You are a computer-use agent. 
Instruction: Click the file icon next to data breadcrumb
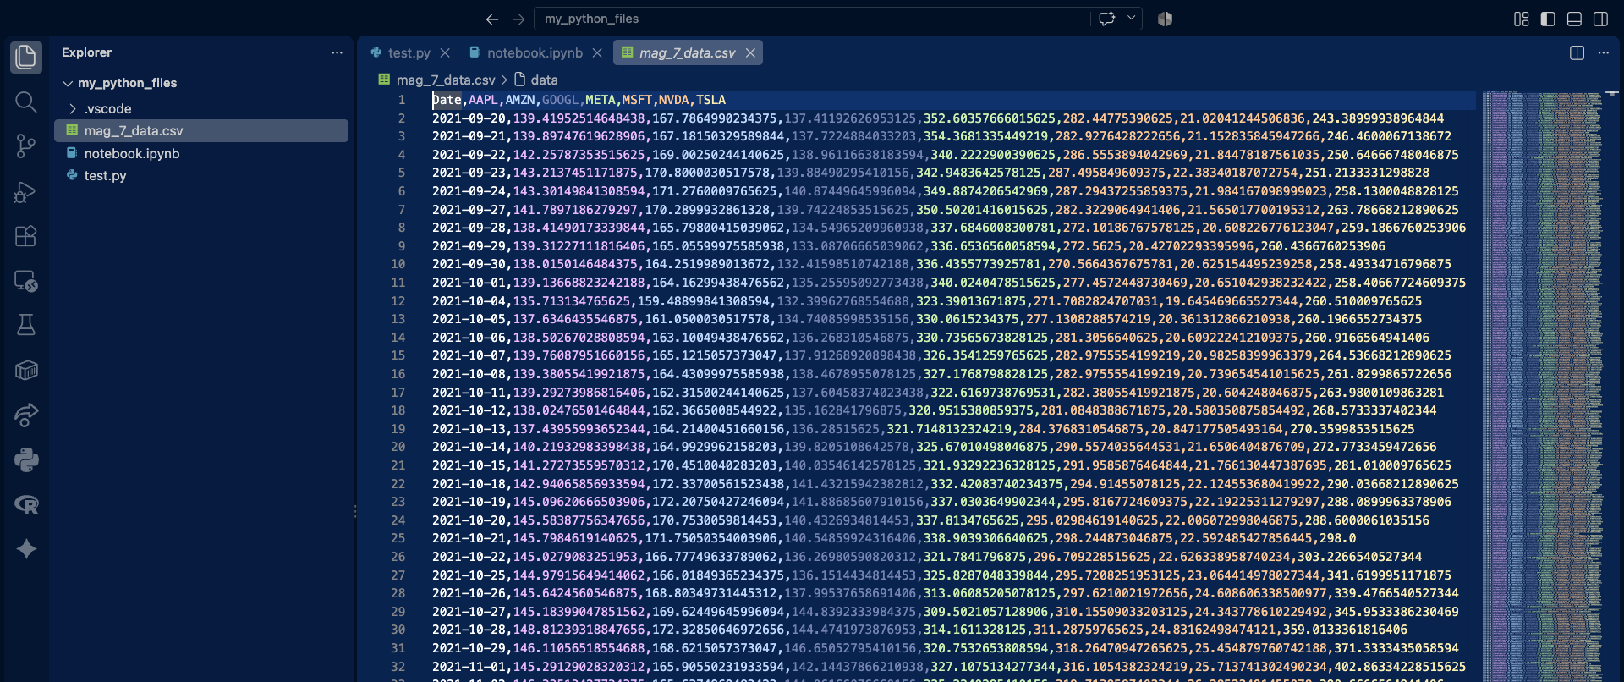[520, 80]
